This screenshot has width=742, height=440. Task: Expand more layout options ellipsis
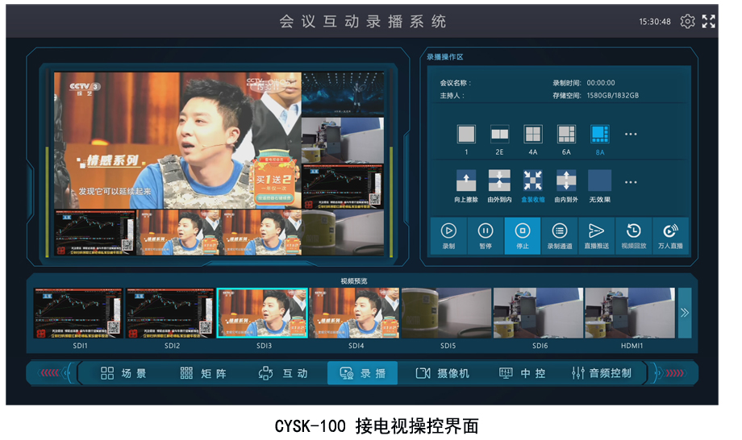tap(632, 135)
